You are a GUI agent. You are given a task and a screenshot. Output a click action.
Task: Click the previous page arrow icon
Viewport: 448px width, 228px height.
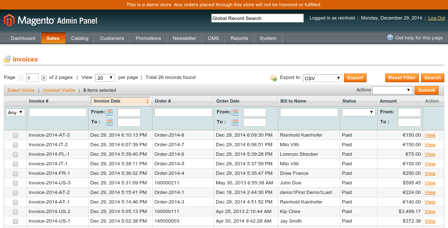point(21,78)
